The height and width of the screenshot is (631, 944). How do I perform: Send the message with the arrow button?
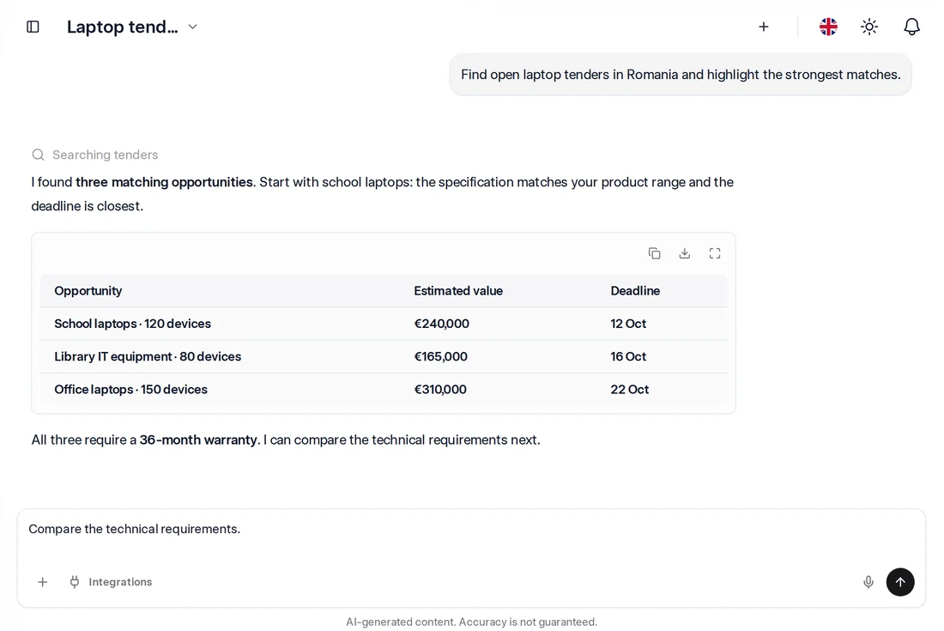(x=900, y=582)
